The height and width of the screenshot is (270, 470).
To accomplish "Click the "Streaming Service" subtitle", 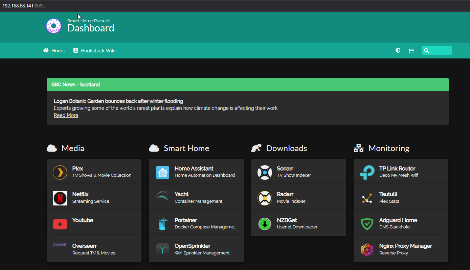I will [91, 201].
